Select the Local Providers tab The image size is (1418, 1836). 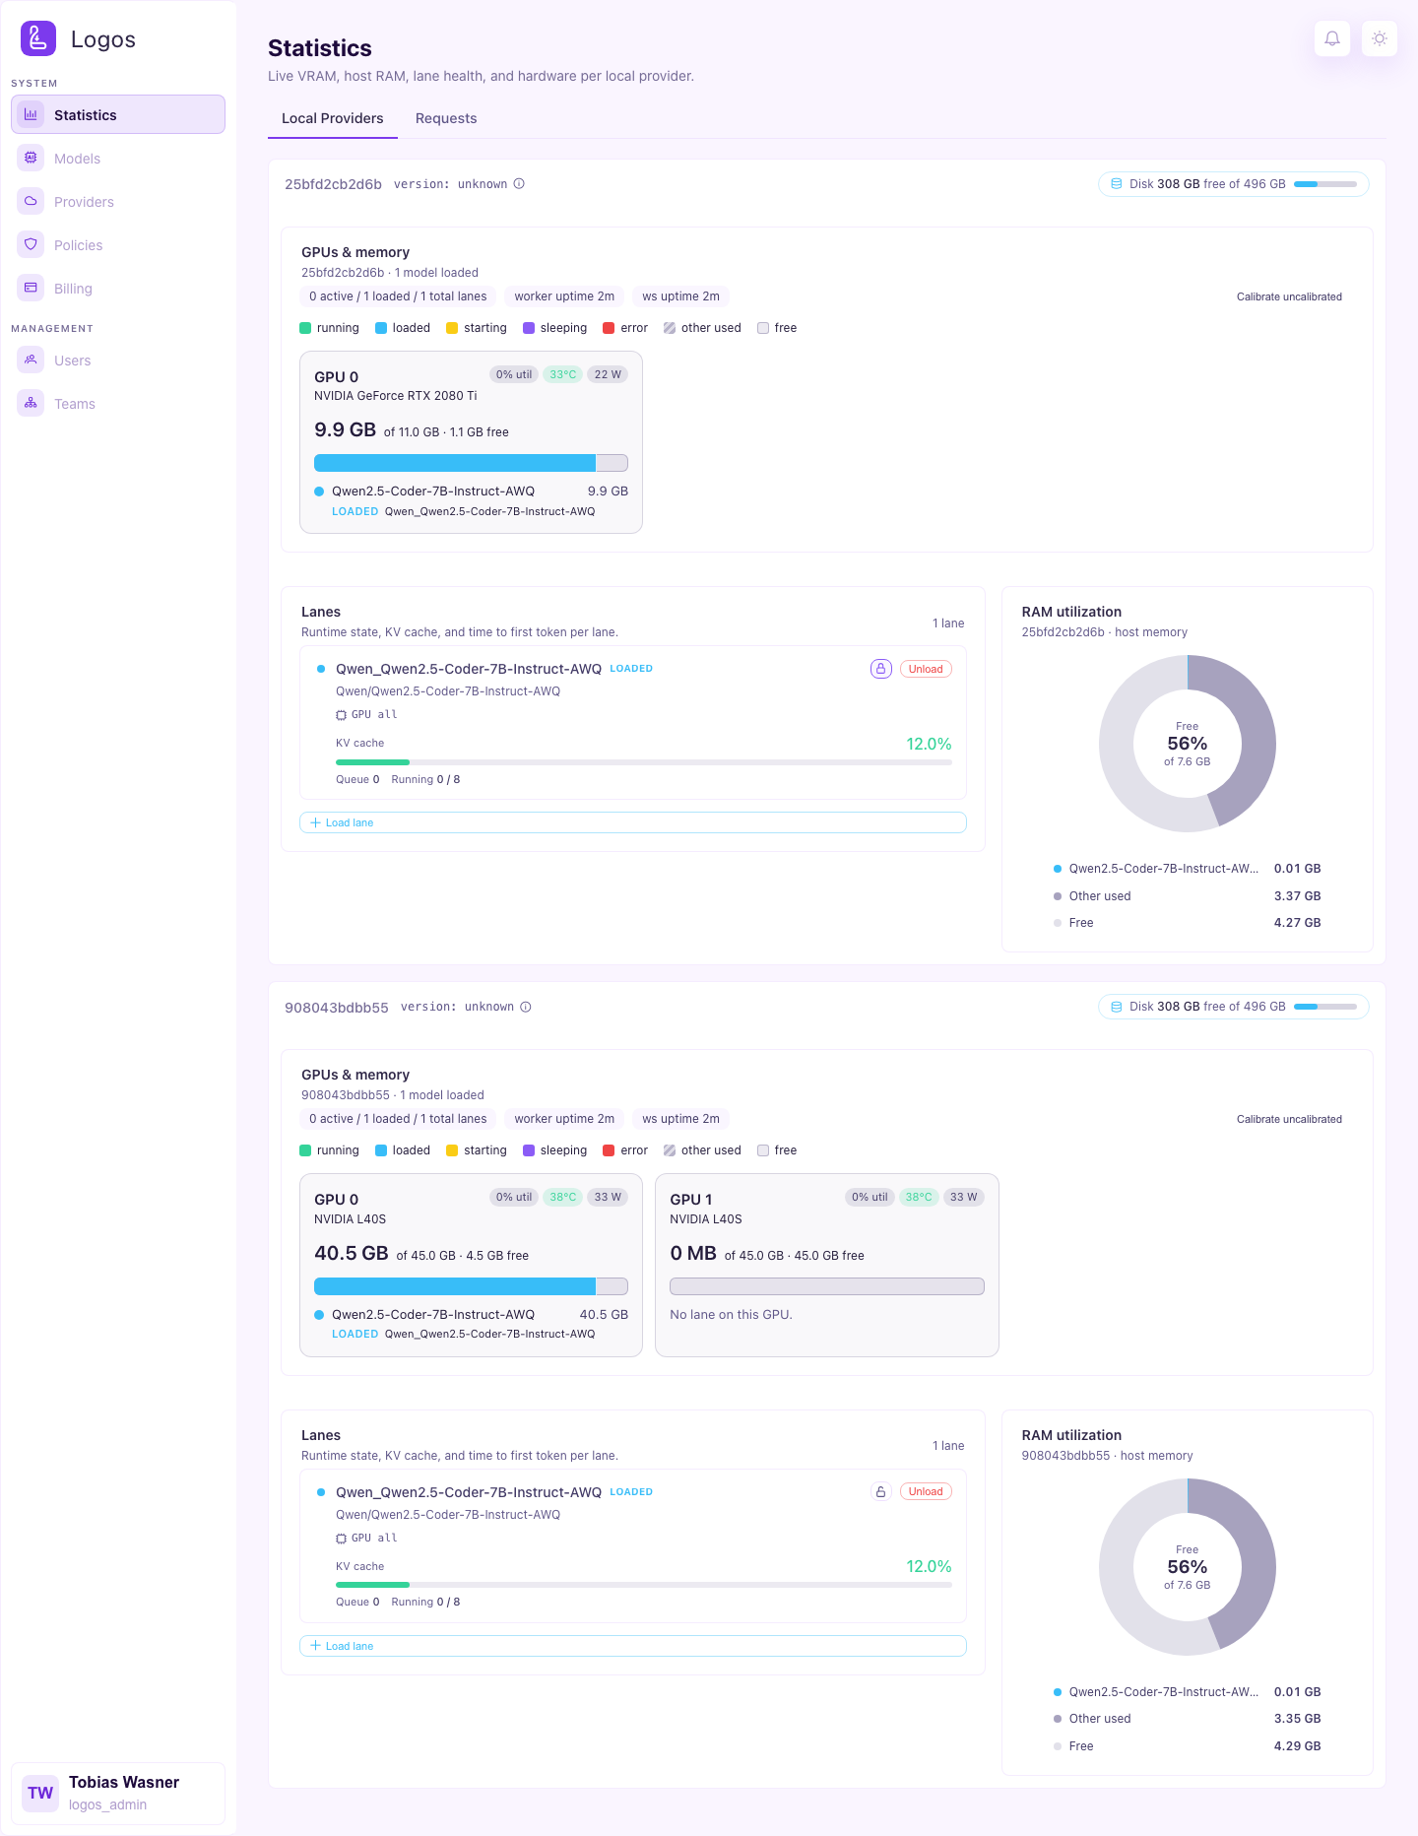pos(333,118)
